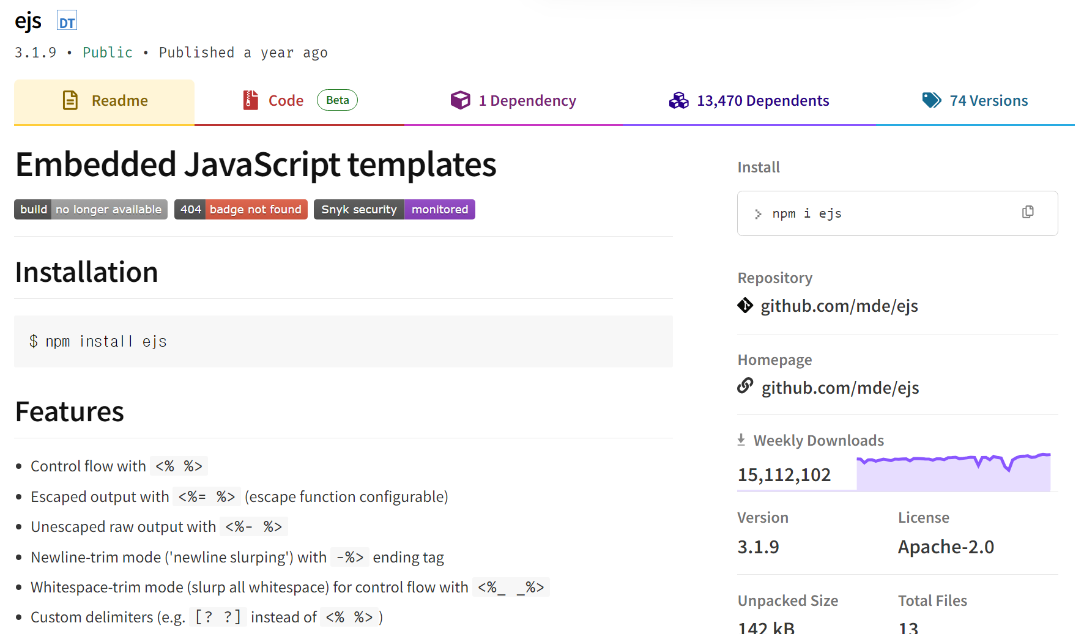The image size is (1084, 634).
Task: Click the Weekly Downloads arrow icon
Action: [x=741, y=440]
